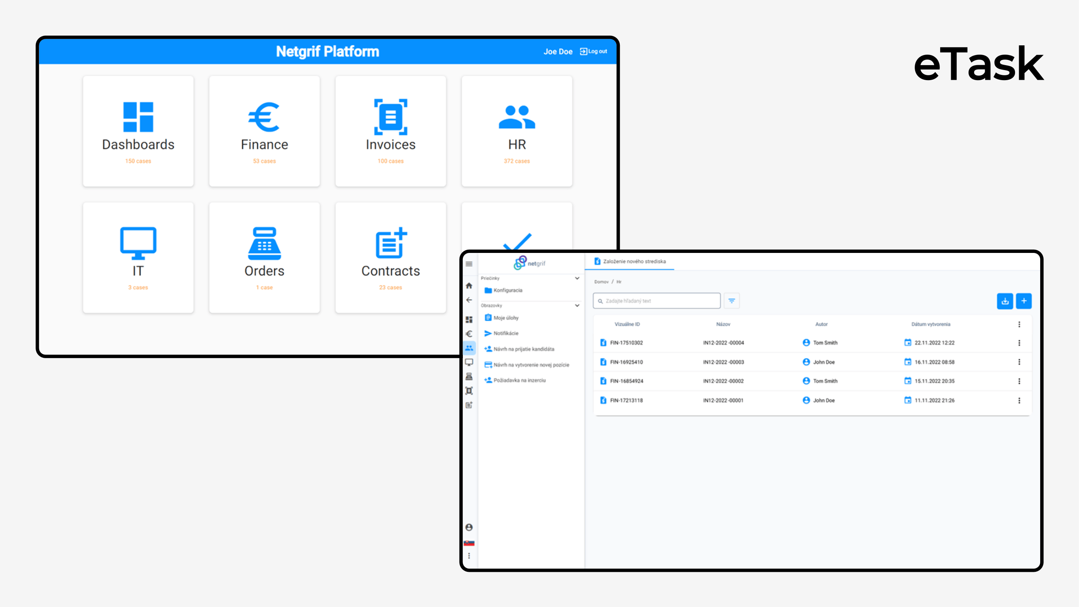Open row menu for FIN-17510302
This screenshot has width=1079, height=607.
click(x=1019, y=343)
